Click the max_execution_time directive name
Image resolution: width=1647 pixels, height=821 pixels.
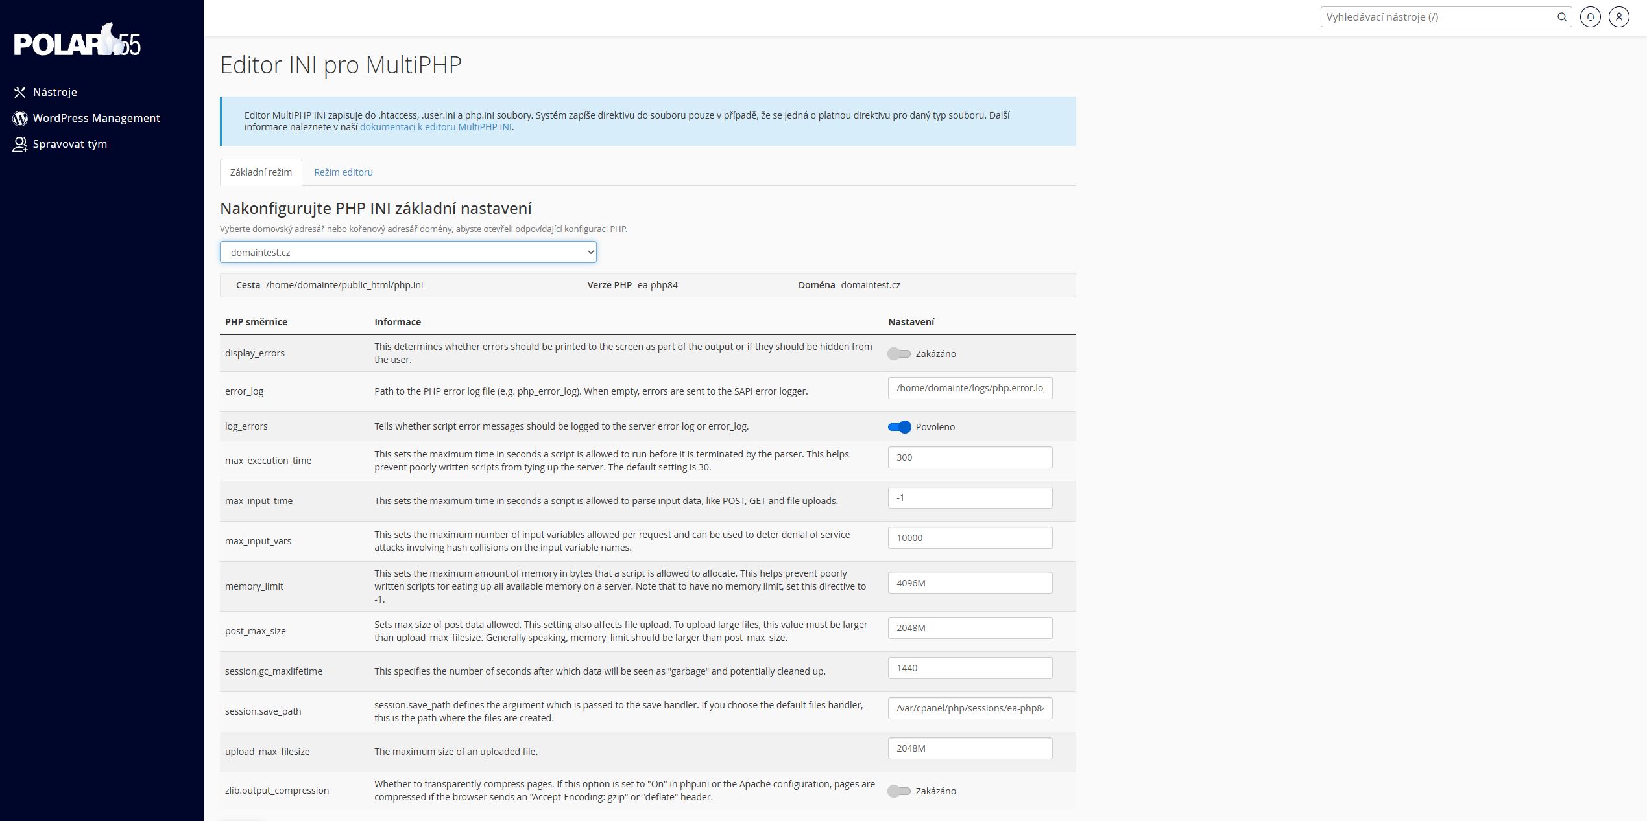[x=268, y=461]
